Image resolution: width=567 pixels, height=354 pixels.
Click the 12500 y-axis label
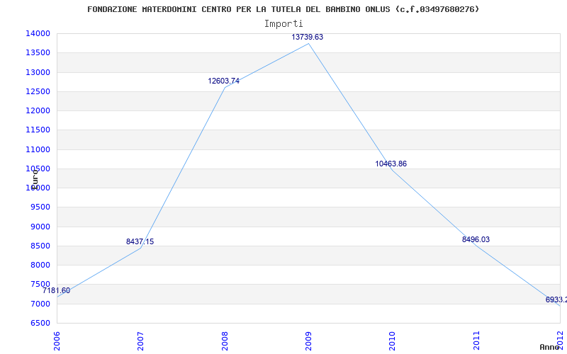[38, 91]
